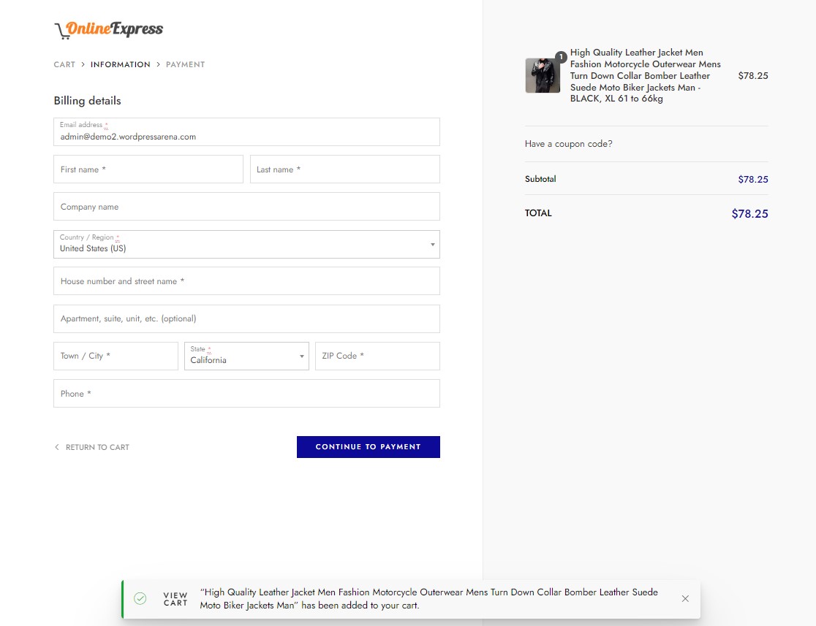
Task: Click the quantity badge on product thumbnail
Action: click(x=561, y=57)
